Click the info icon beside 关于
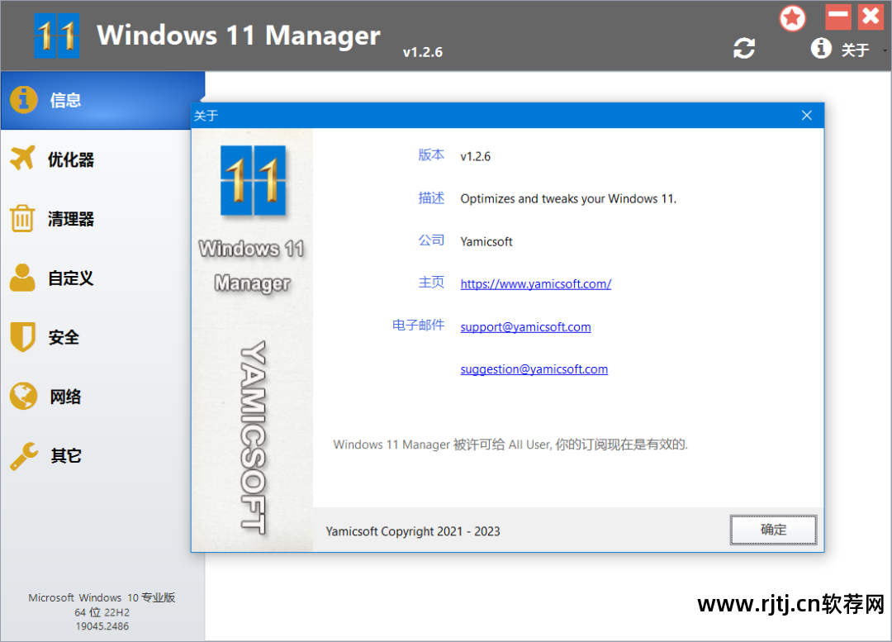 (x=821, y=49)
